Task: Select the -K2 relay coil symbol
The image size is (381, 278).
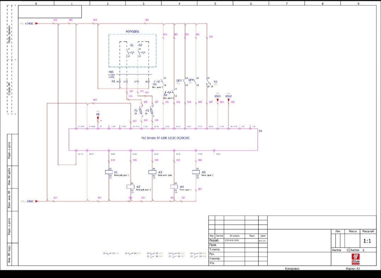Action: pyautogui.click(x=131, y=187)
